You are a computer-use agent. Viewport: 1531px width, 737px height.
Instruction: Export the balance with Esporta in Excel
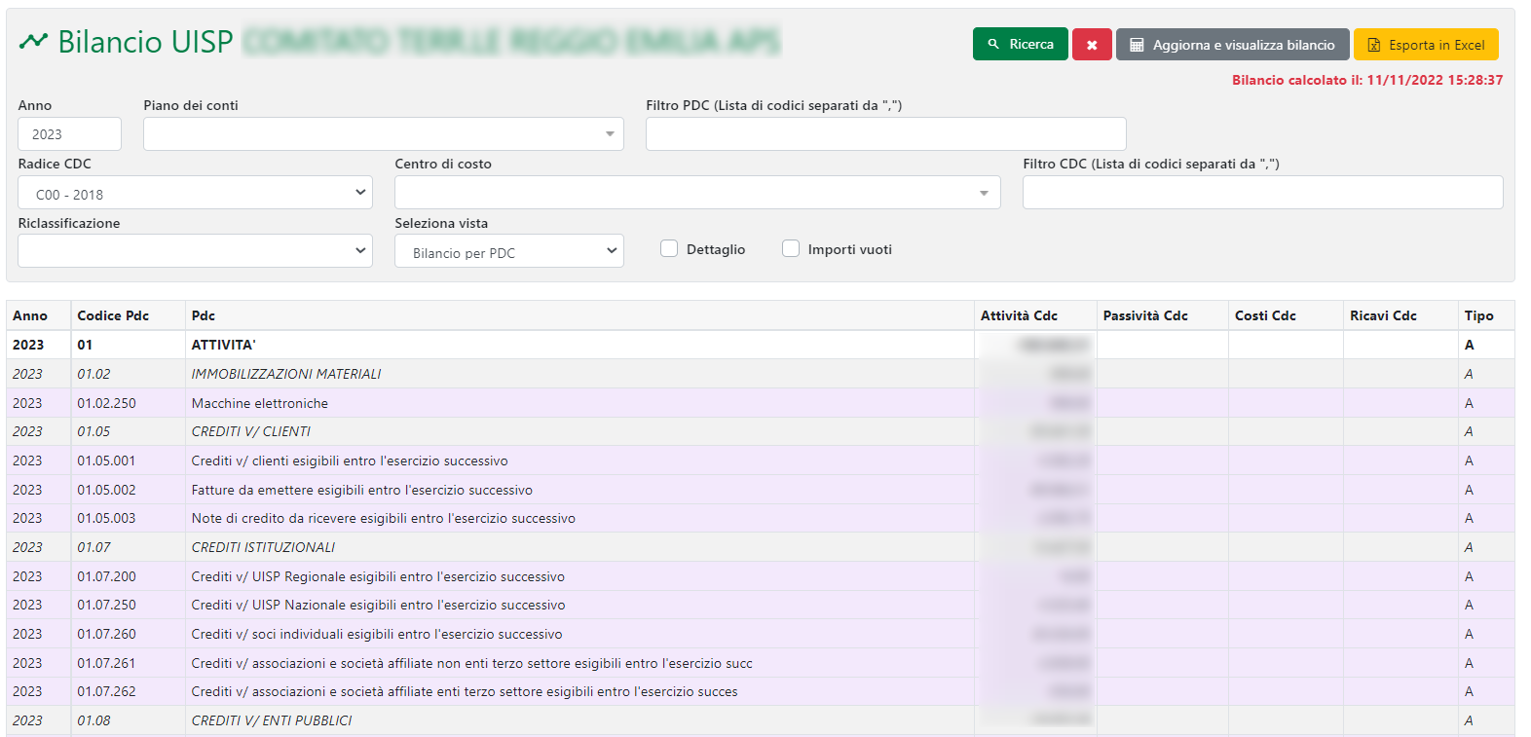click(1425, 45)
